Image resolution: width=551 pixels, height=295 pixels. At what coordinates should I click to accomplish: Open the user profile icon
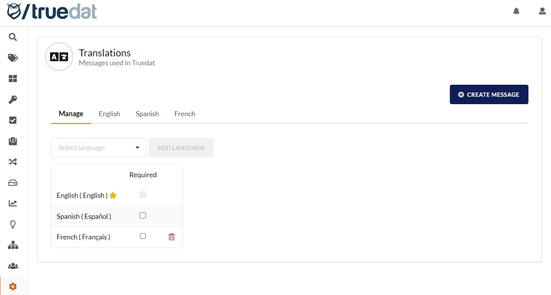[542, 11]
